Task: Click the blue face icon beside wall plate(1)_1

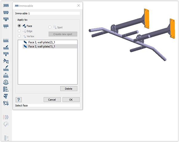Action: pyautogui.click(x=25, y=46)
